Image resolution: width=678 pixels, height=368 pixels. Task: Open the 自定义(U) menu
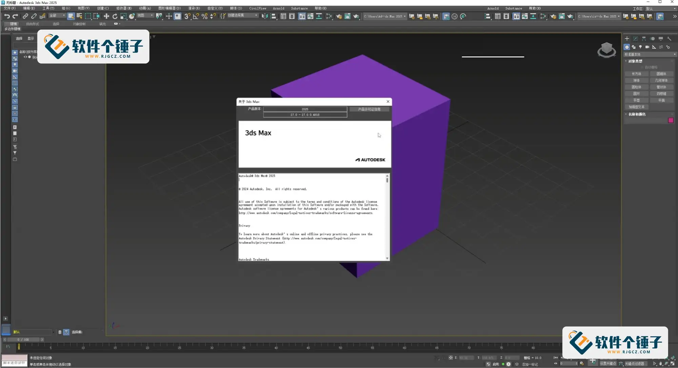click(215, 8)
